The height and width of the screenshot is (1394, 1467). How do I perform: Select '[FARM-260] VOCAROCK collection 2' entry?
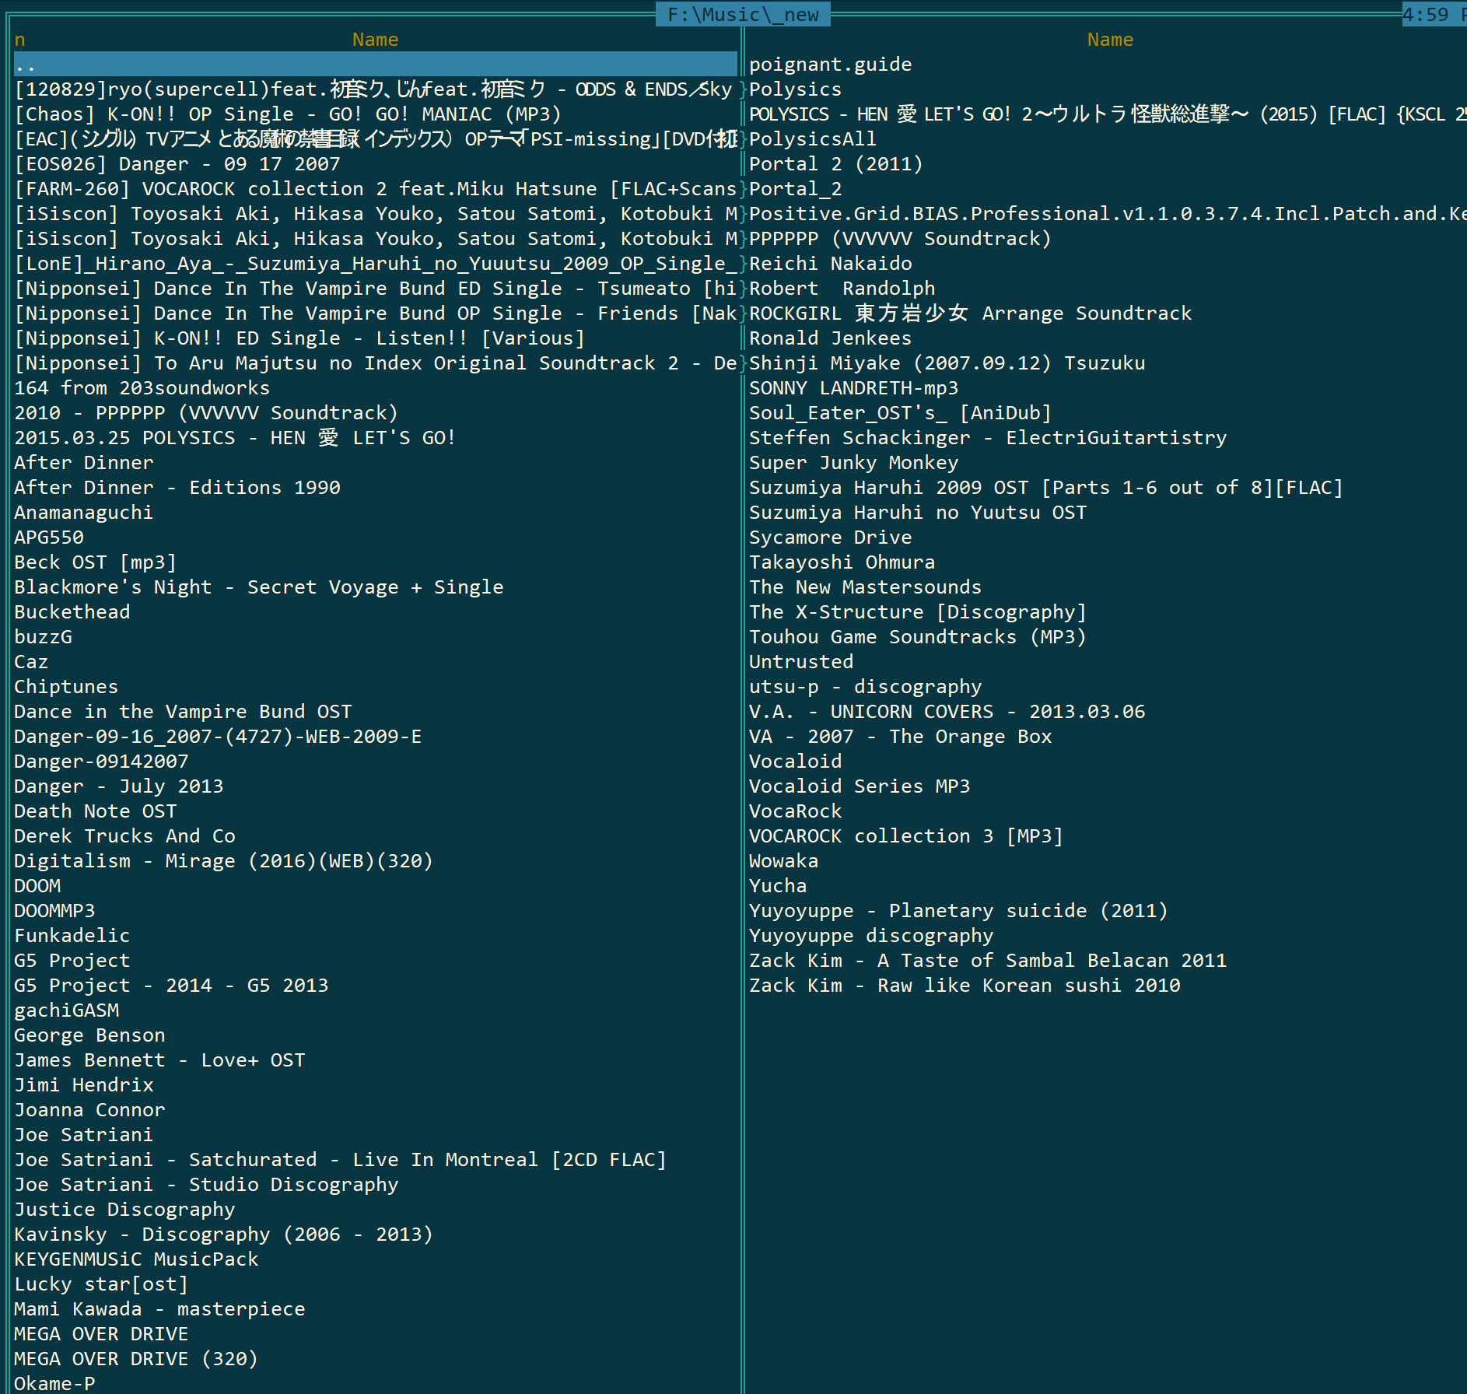[375, 189]
